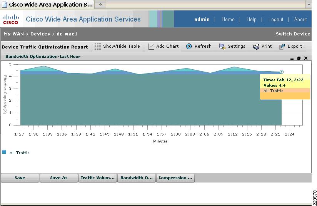Screen dimensions: 317x206
Task: Click the 2:22 data point marker
Action: (282, 72)
